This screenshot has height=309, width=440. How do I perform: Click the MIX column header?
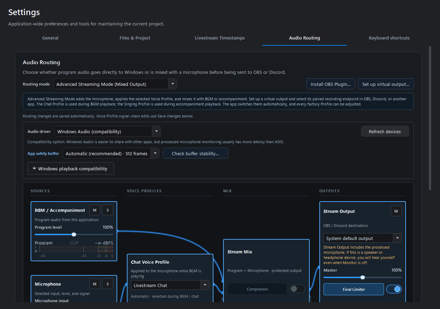tap(227, 191)
